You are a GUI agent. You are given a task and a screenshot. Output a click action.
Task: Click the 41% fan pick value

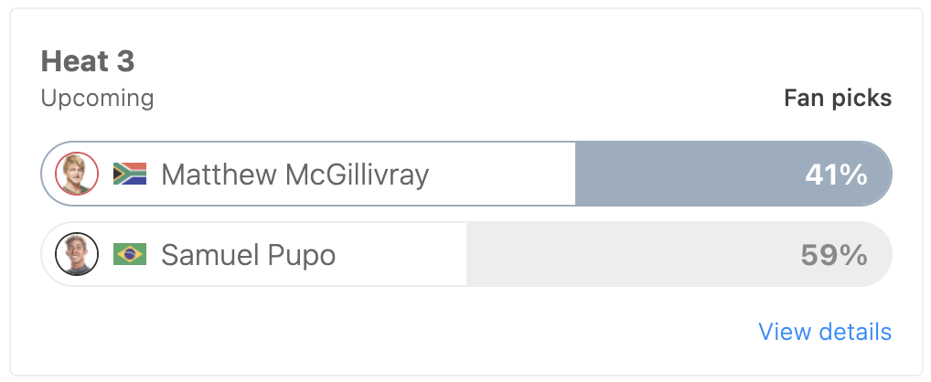pos(836,175)
